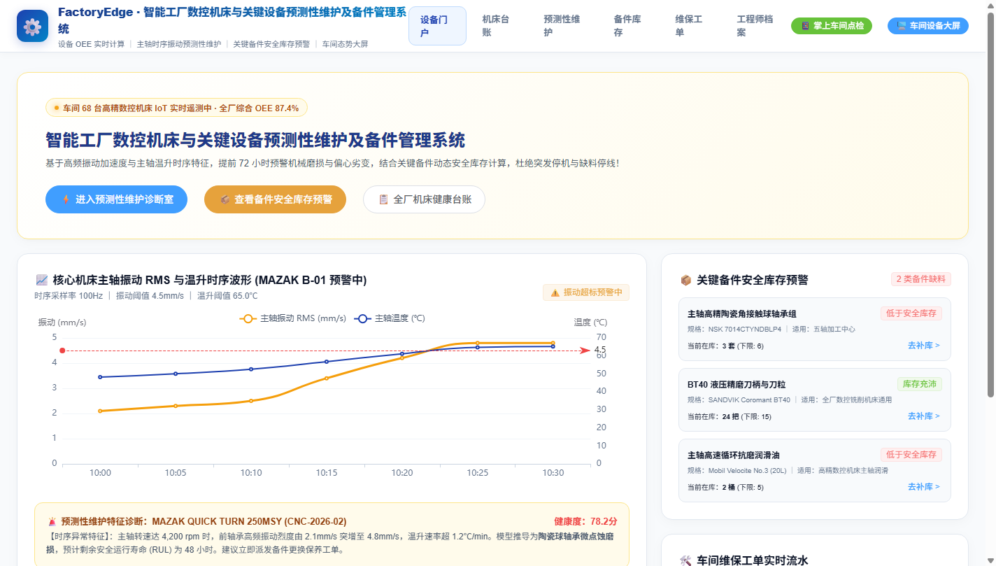Click 低于安全库存 tag on bearing card
This screenshot has width=996, height=566.
point(911,313)
